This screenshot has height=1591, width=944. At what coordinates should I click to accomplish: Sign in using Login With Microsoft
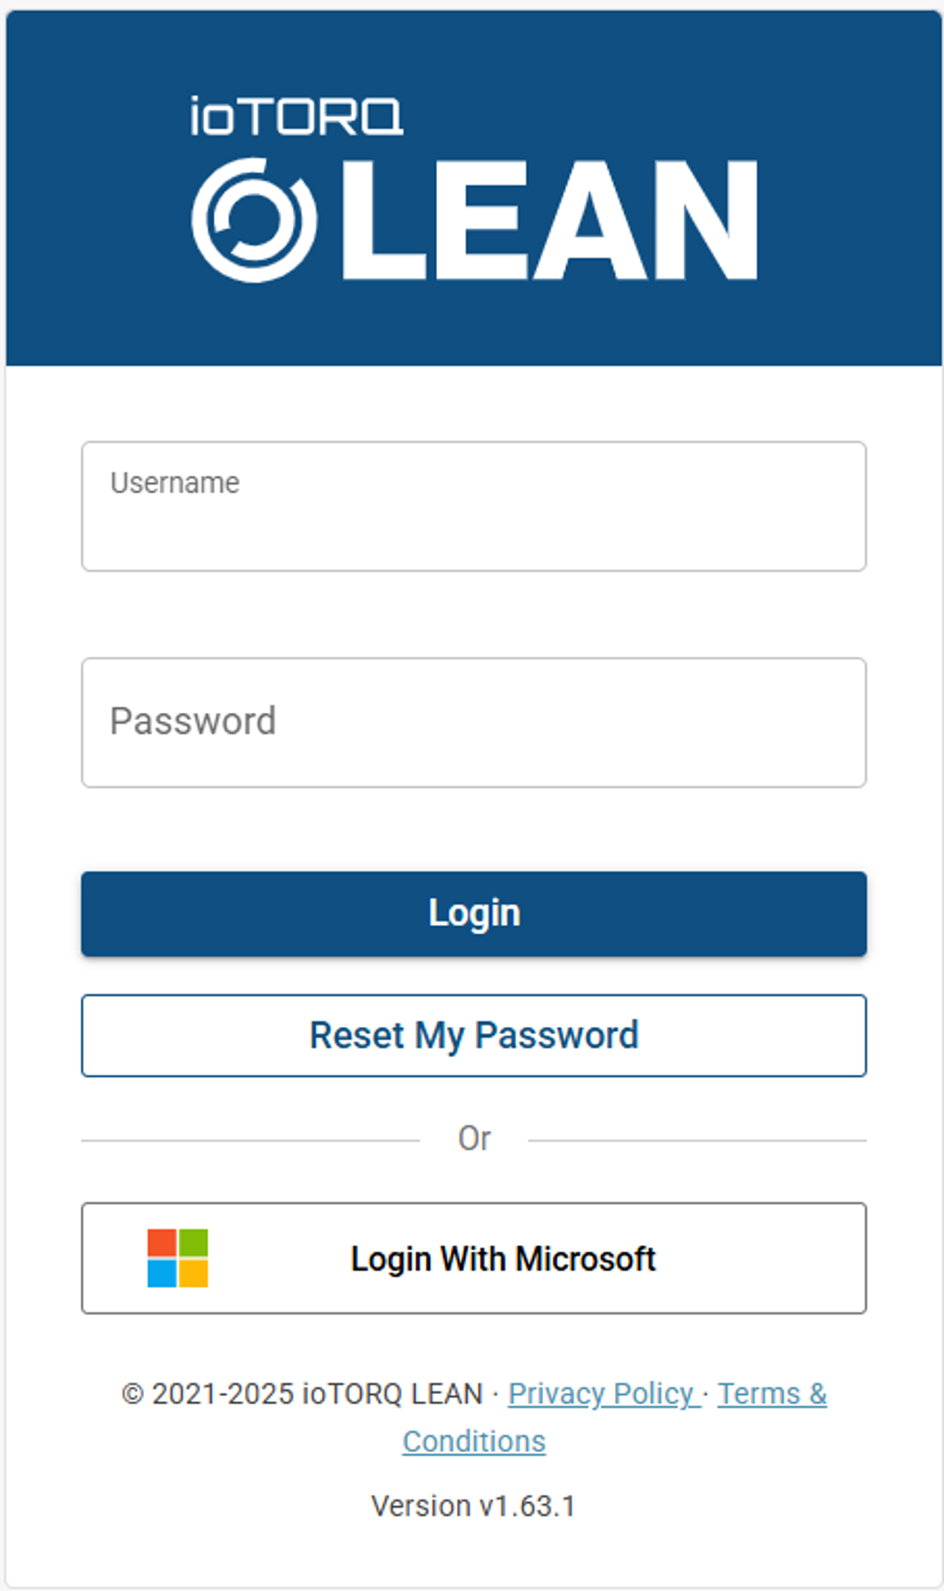[x=473, y=1258]
